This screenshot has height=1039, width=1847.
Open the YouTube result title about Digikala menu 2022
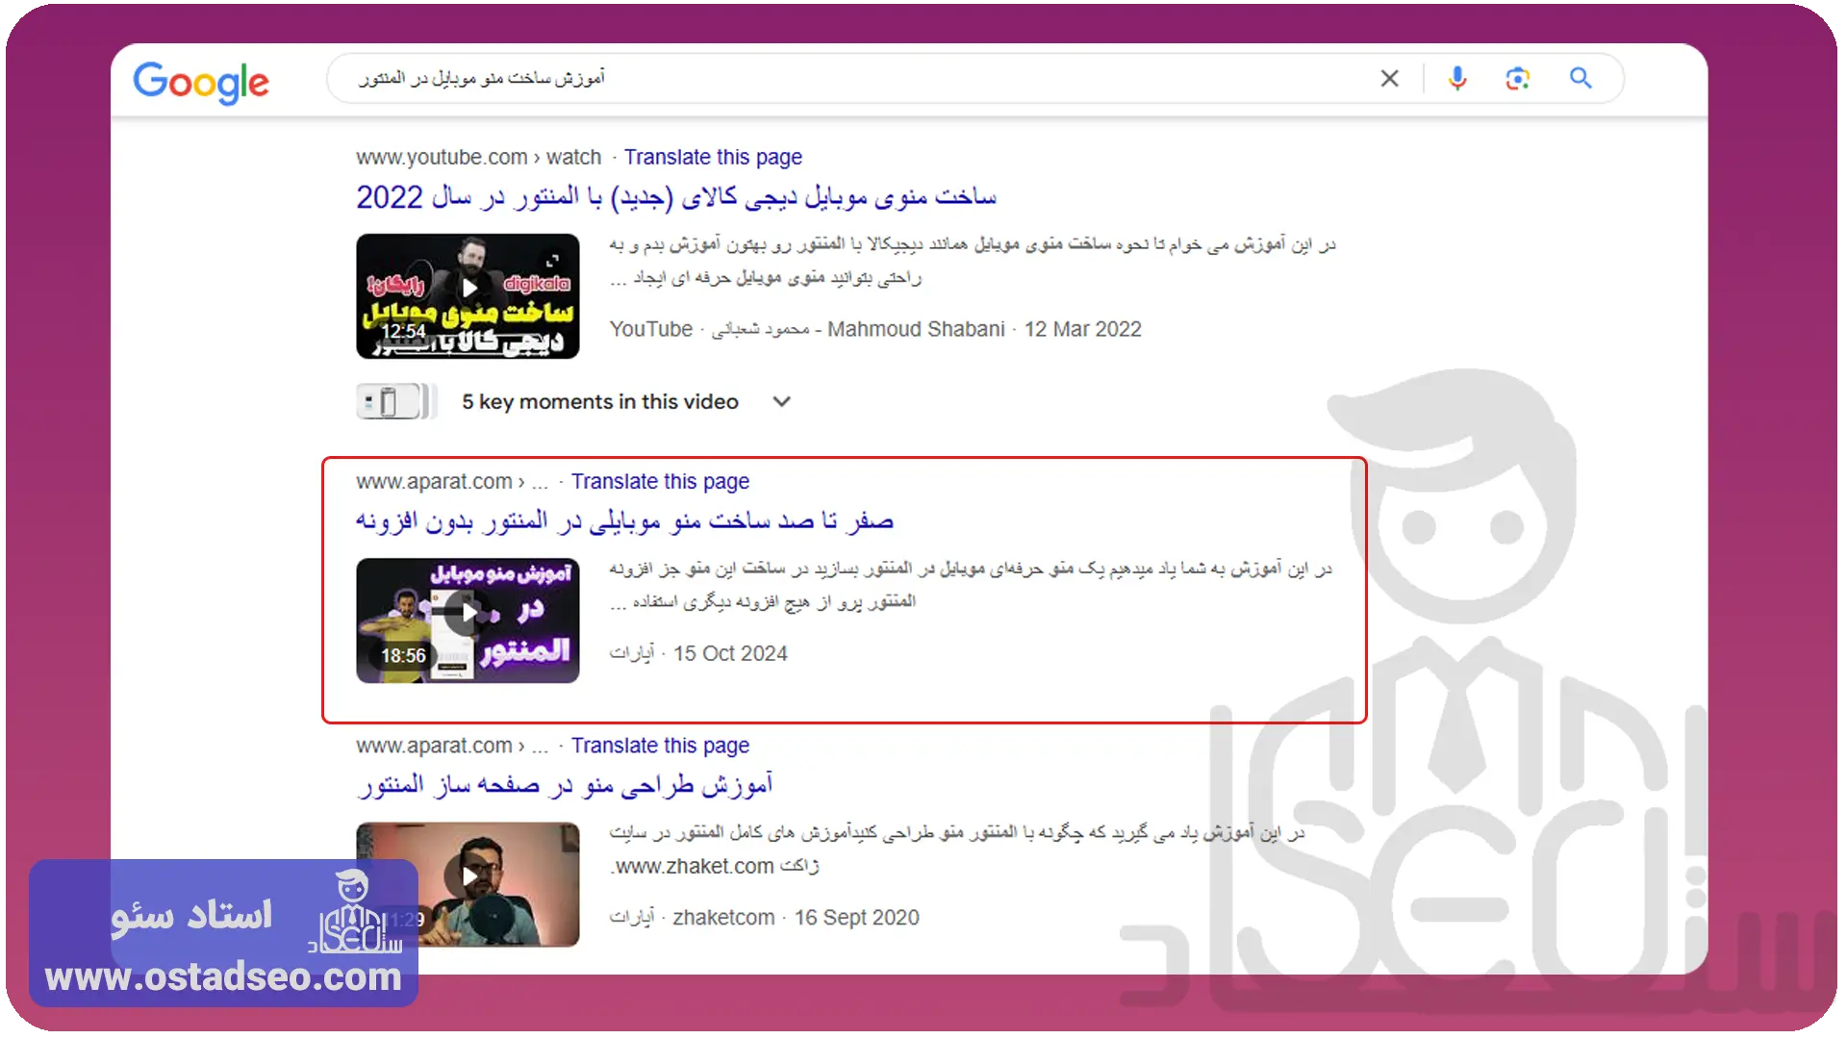676,197
